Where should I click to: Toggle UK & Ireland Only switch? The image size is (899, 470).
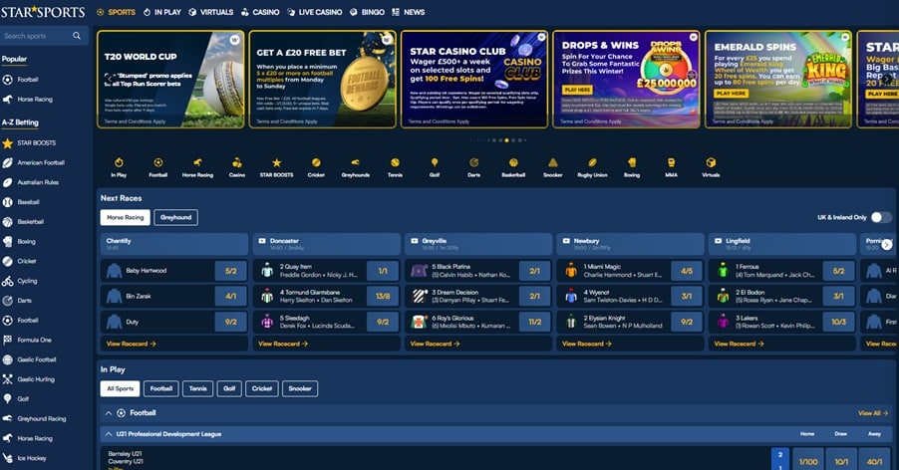tap(881, 217)
